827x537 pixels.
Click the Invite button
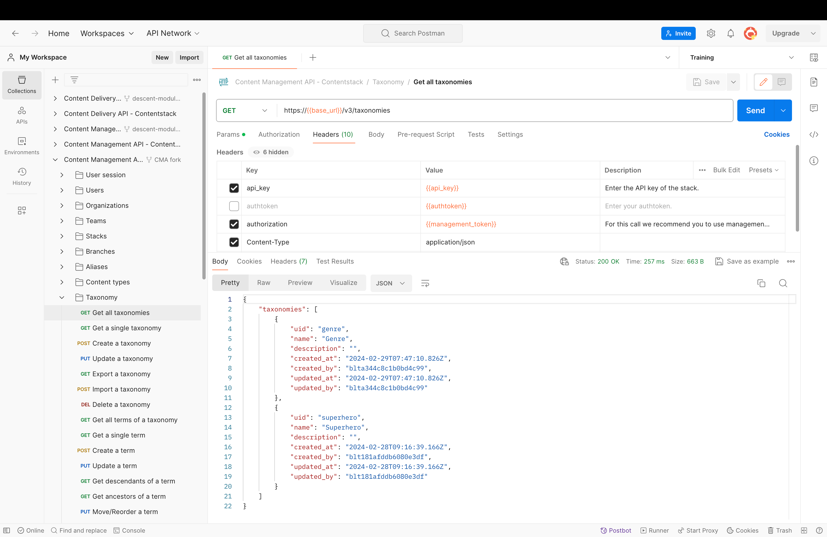678,33
